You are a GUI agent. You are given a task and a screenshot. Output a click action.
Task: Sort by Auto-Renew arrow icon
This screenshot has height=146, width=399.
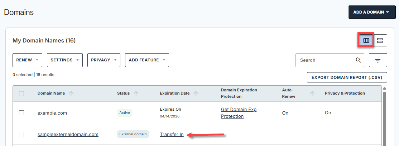coord(312,94)
